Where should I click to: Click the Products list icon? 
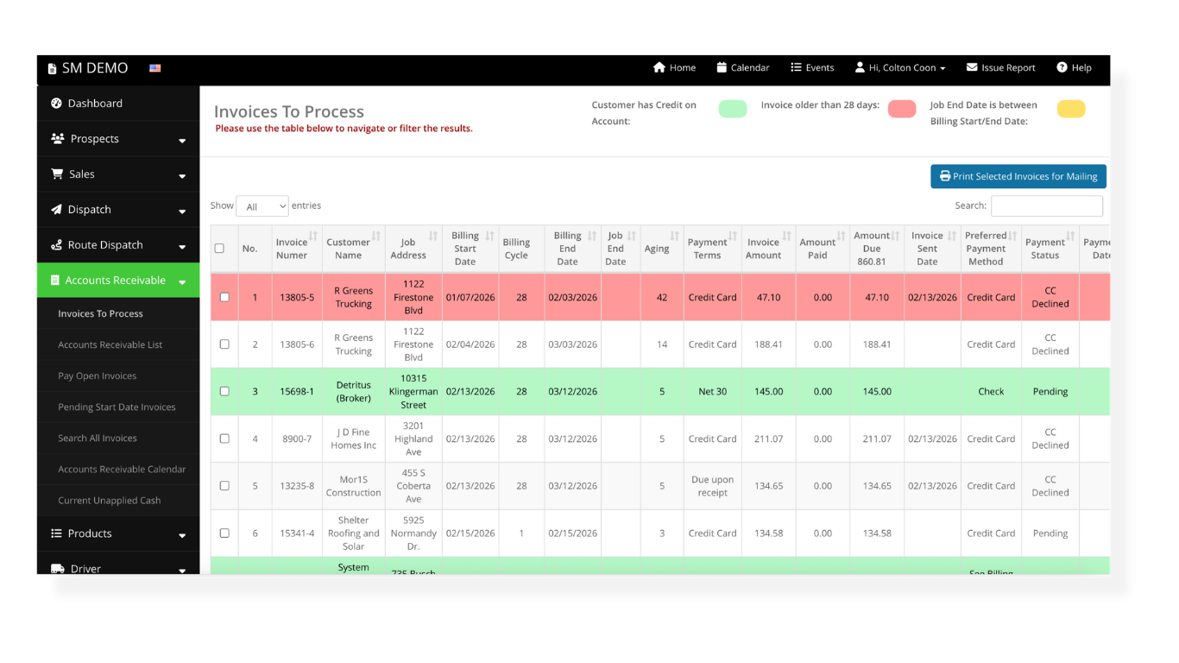56,534
